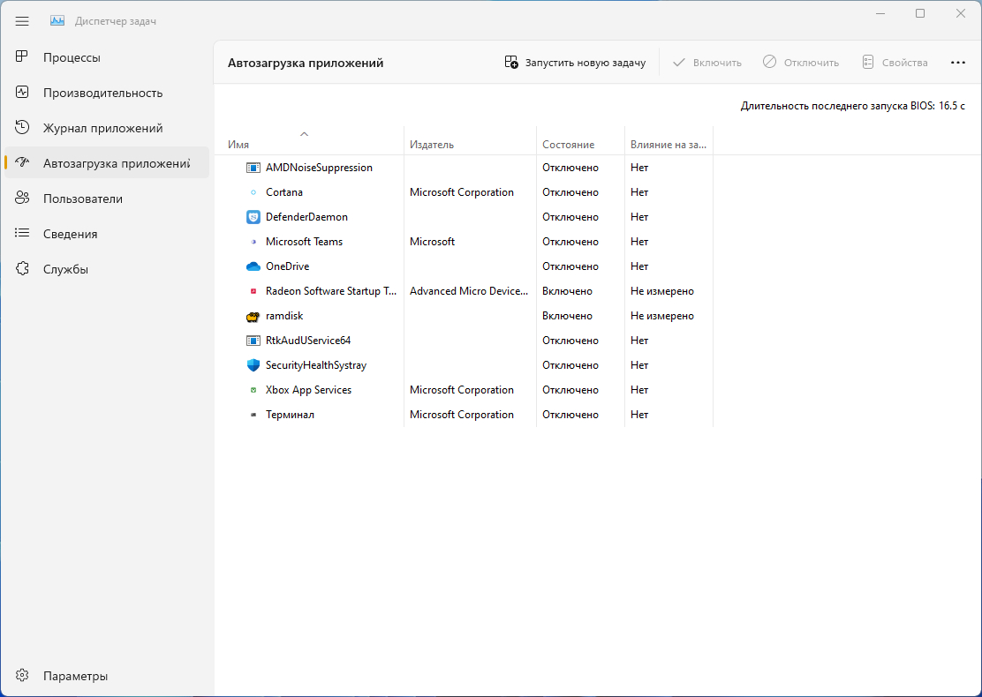Click the Radeon Software red icon
This screenshot has width=982, height=697.
[253, 291]
